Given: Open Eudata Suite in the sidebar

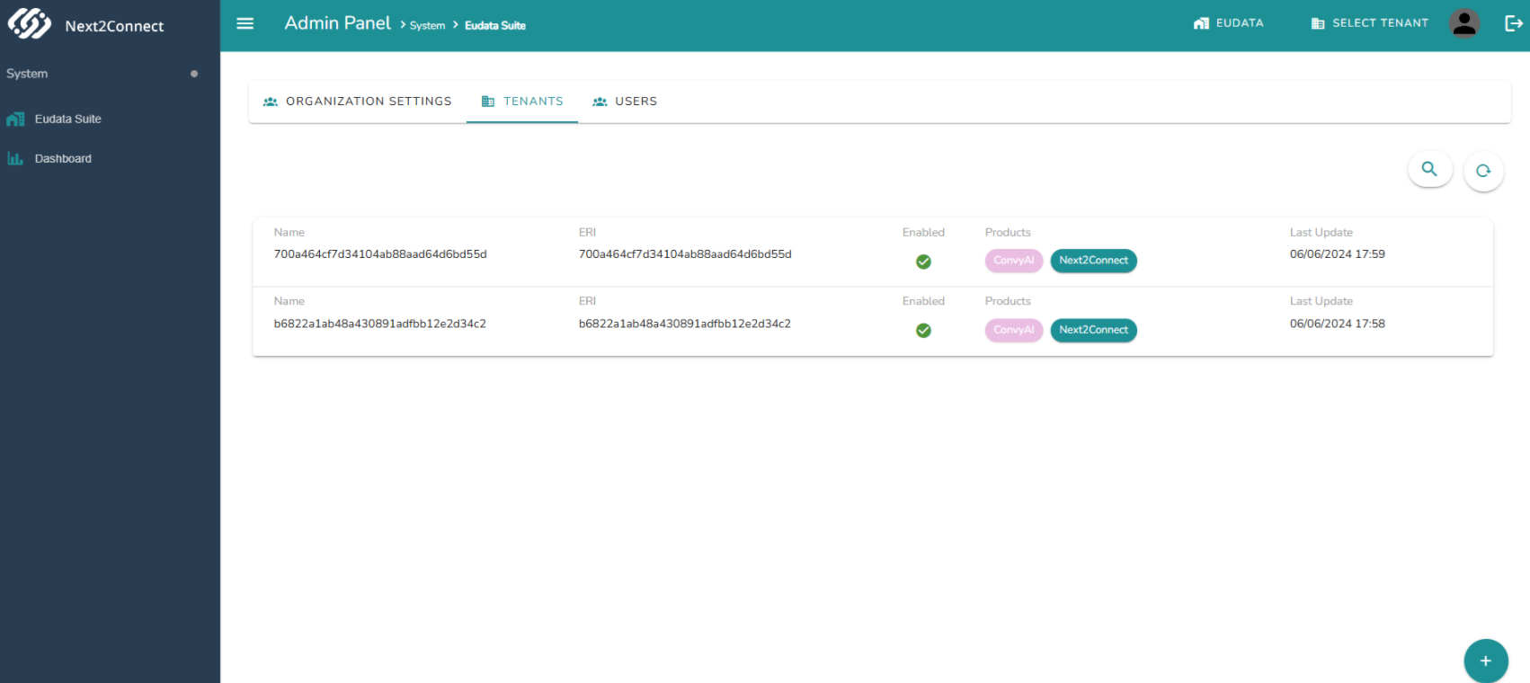Looking at the screenshot, I should [x=67, y=119].
